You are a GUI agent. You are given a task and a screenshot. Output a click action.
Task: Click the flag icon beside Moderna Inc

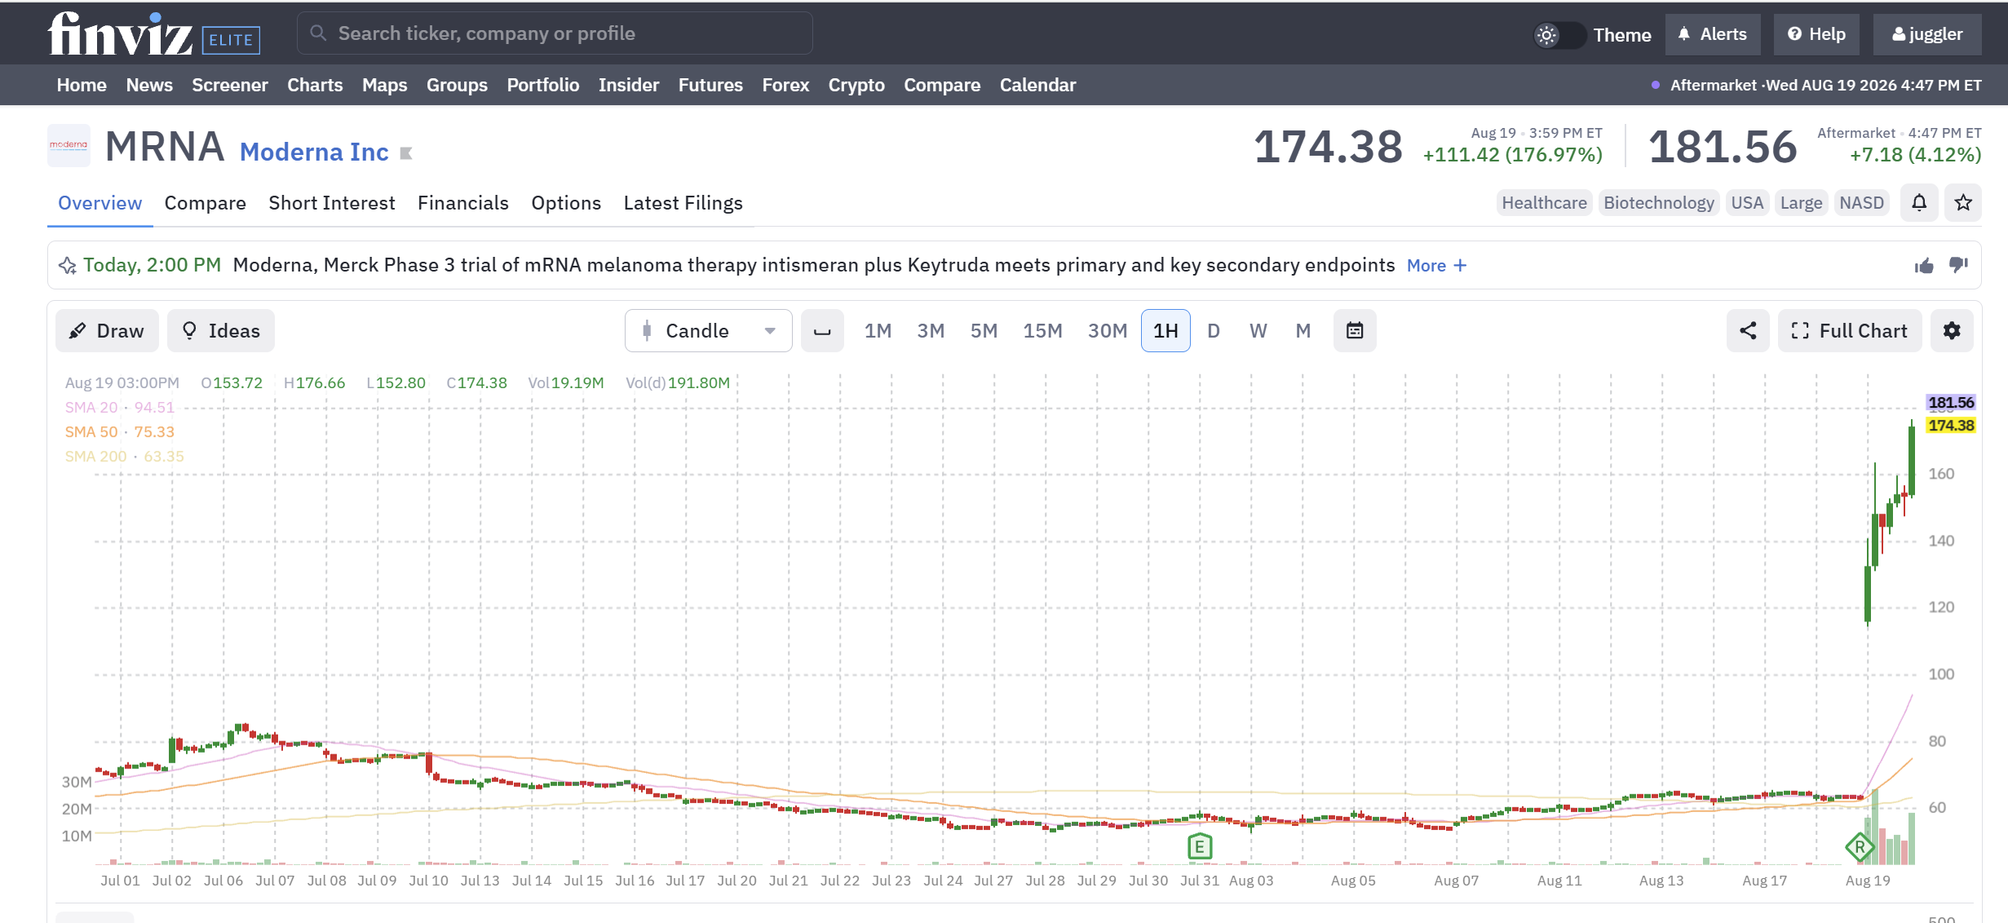point(406,153)
